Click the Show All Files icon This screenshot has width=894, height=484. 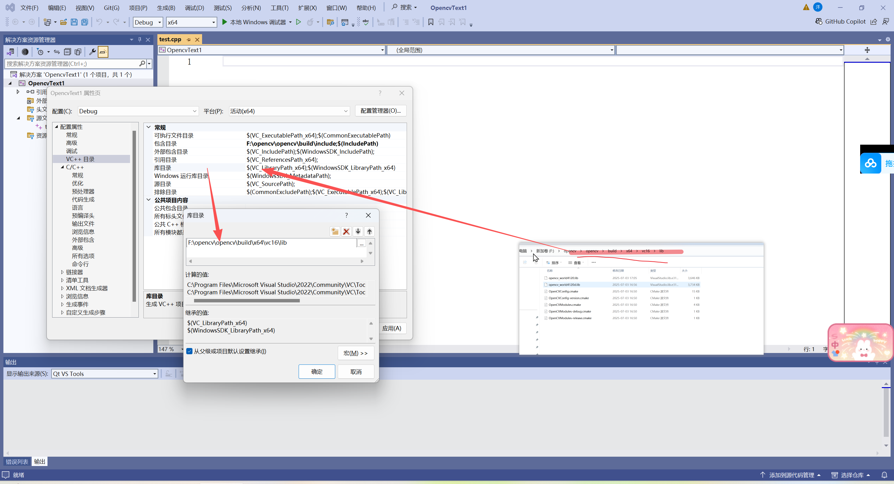78,52
